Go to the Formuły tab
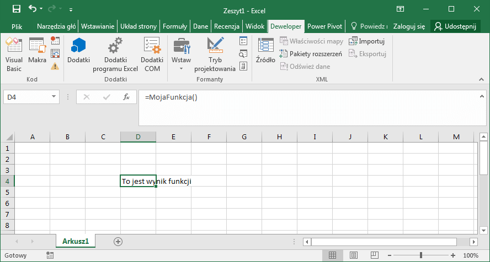Screen dimensions: 490x262 [175, 26]
